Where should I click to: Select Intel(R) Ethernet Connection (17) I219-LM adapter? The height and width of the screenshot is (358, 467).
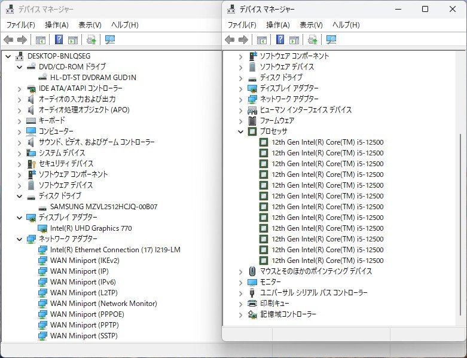pos(115,250)
